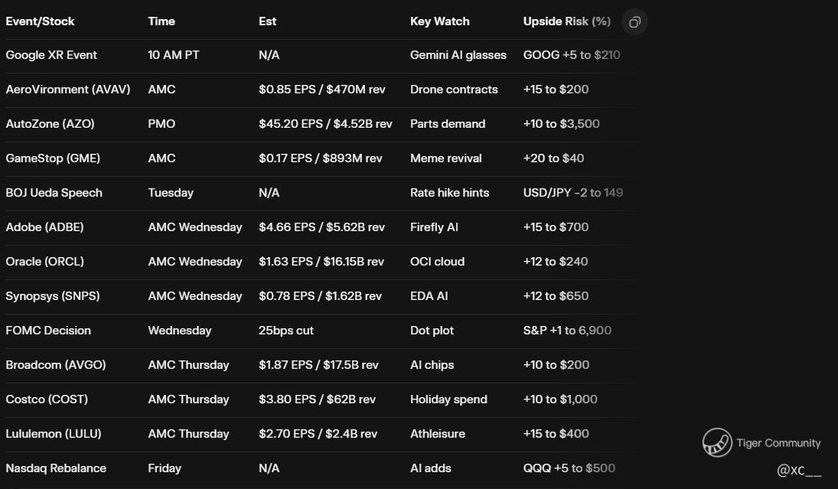Select the AeroVironment (AVAV) cell
The image size is (838, 489).
68,90
